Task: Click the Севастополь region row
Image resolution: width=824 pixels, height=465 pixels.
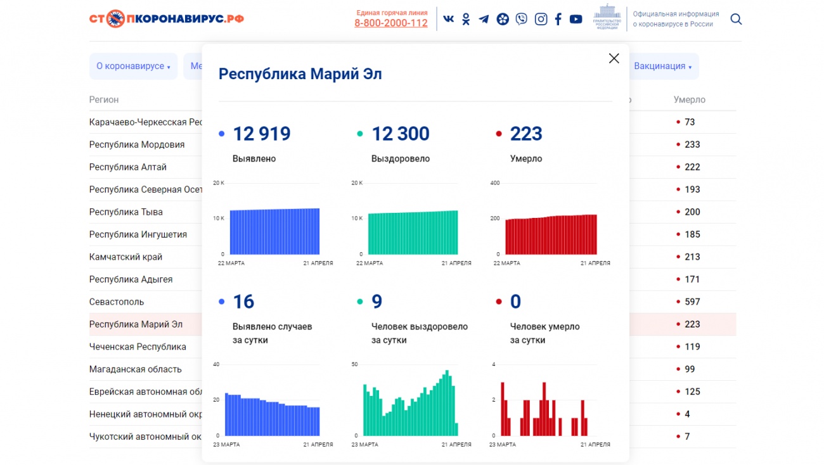Action: 117,302
